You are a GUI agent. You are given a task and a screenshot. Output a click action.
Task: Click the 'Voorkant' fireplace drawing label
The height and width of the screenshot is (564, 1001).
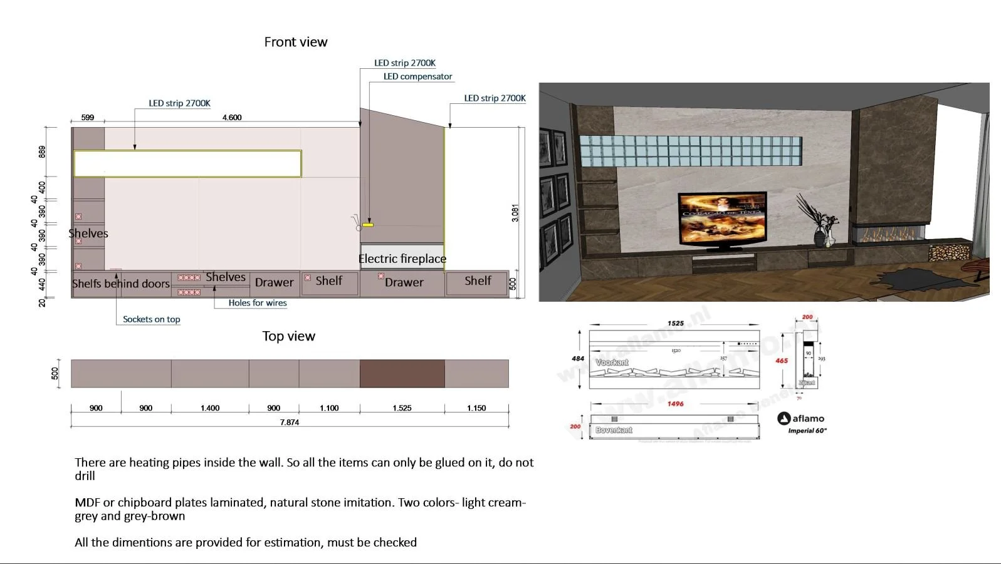(x=612, y=362)
